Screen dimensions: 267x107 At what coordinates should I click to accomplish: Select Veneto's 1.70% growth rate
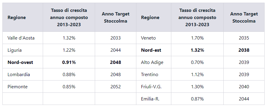[x=197, y=38]
